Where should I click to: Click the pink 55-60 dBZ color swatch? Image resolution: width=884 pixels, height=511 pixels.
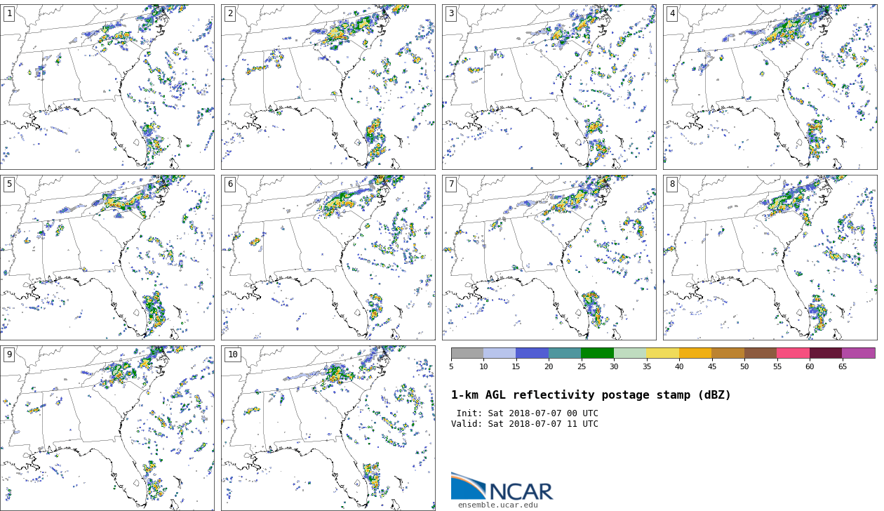(793, 353)
